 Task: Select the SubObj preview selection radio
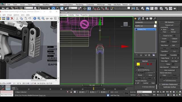point(142,83)
